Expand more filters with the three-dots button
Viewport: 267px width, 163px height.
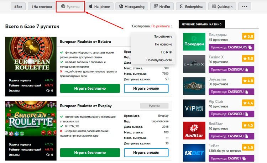245,7
